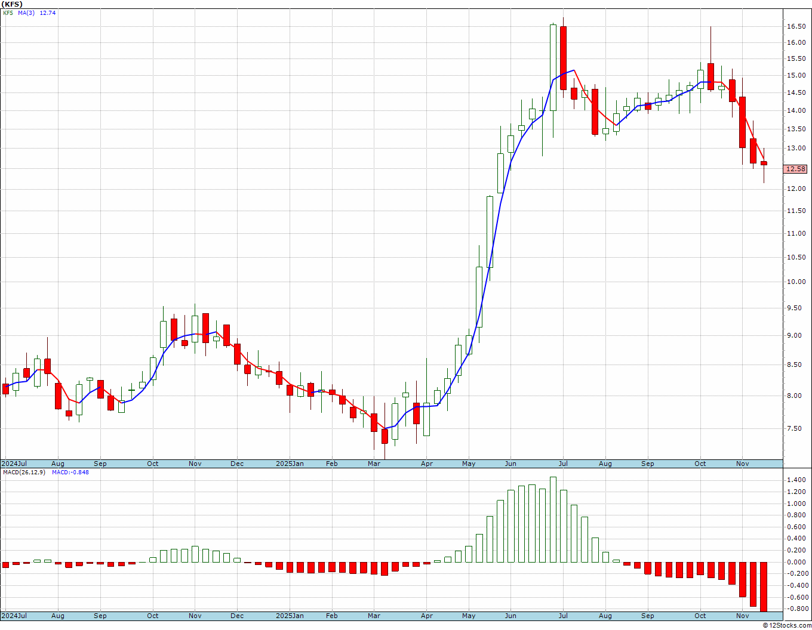The height and width of the screenshot is (630, 812).
Task: Select Dec on the price chart time axis
Action: tap(237, 464)
